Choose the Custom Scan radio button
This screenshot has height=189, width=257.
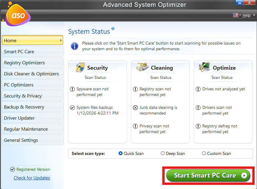click(x=204, y=153)
